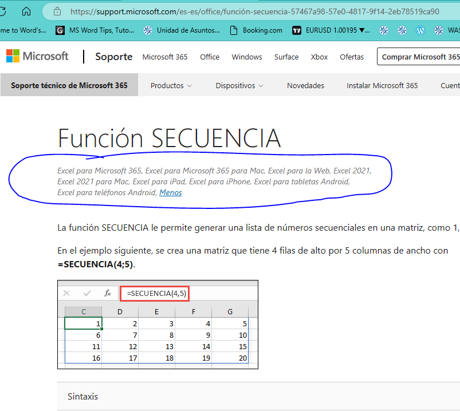Screen dimensions: 460x411
Task: Open Xbox in top navigation
Action: coord(319,57)
